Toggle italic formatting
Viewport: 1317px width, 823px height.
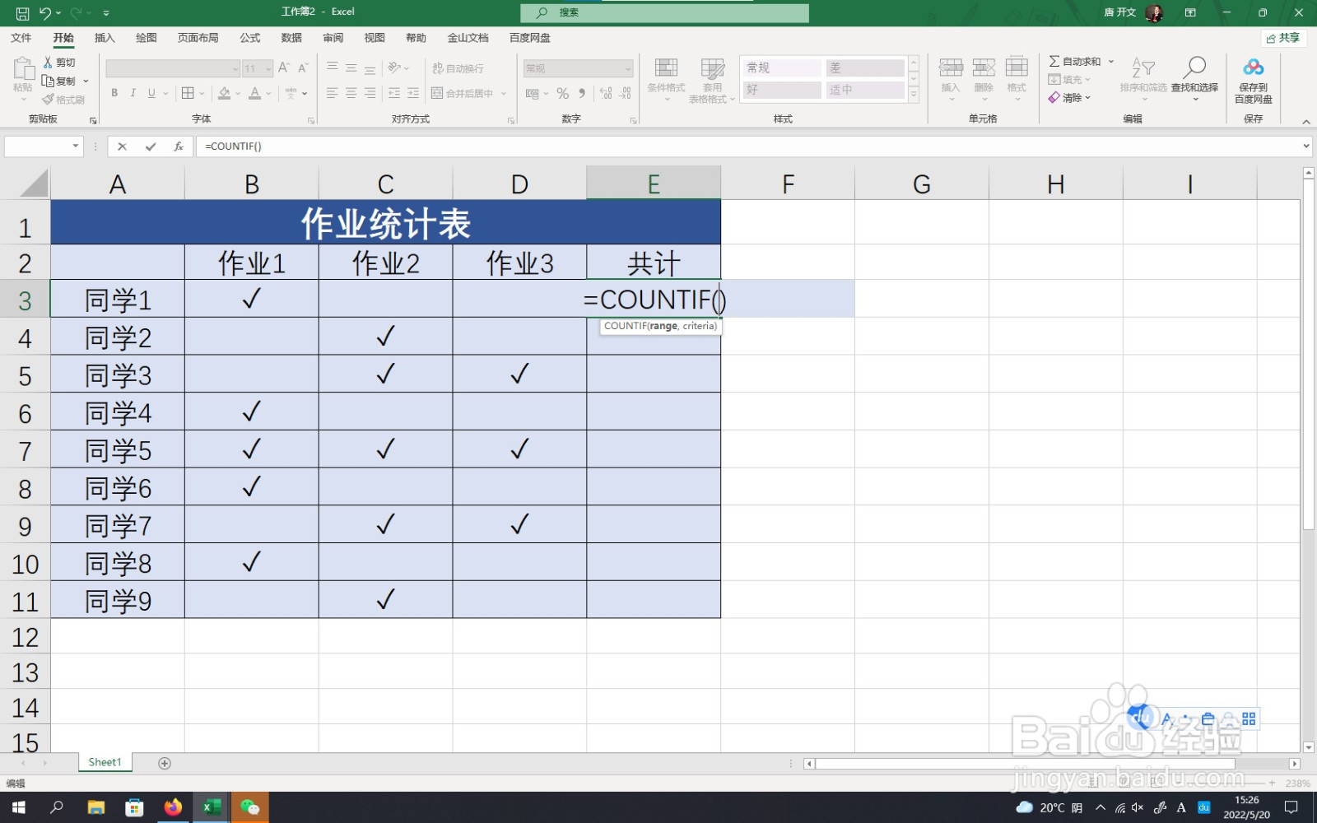[133, 93]
